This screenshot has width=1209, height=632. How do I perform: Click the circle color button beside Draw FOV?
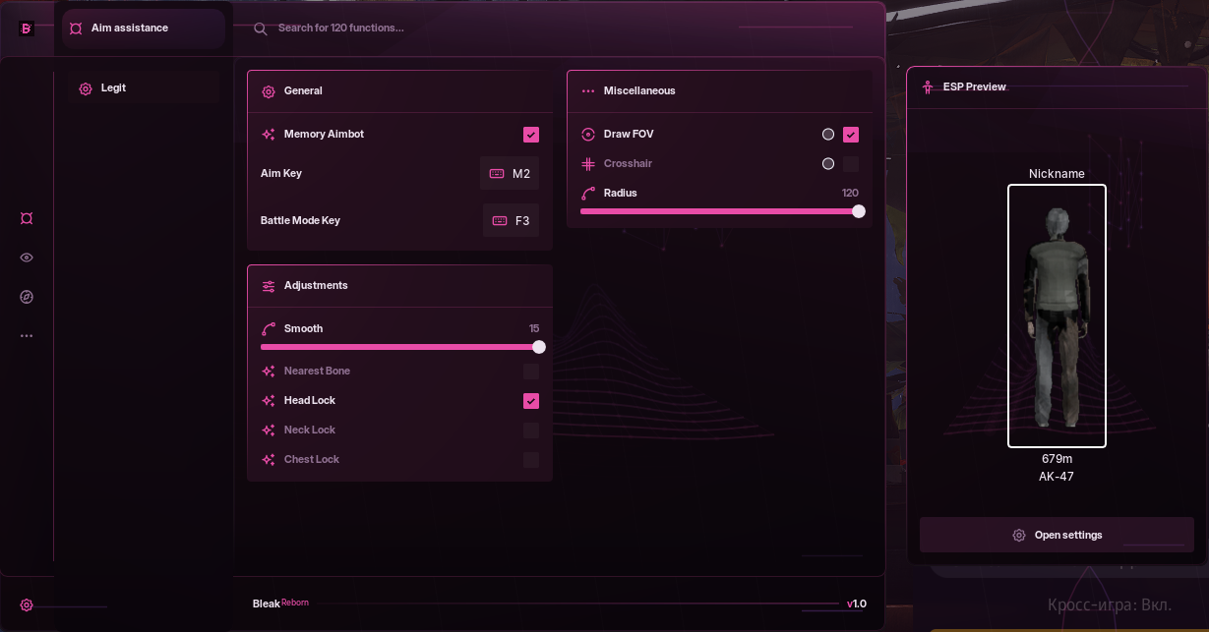(x=828, y=135)
